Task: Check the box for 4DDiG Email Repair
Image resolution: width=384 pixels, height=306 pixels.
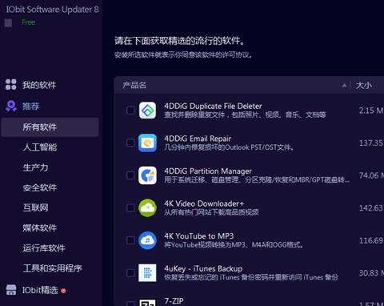Action: [x=130, y=143]
